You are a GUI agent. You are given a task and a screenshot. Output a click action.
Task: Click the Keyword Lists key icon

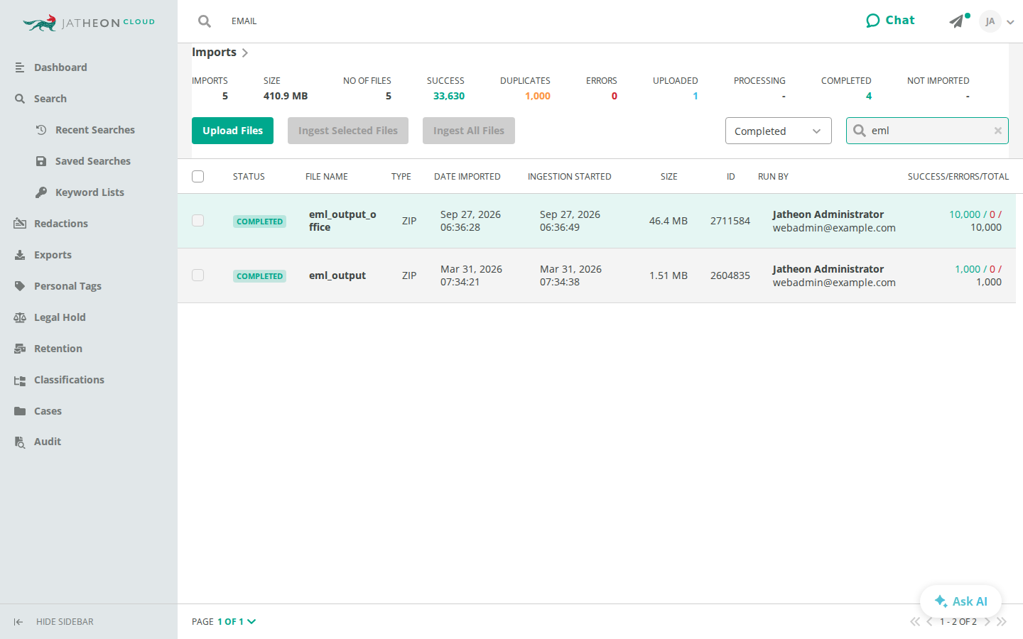click(41, 192)
